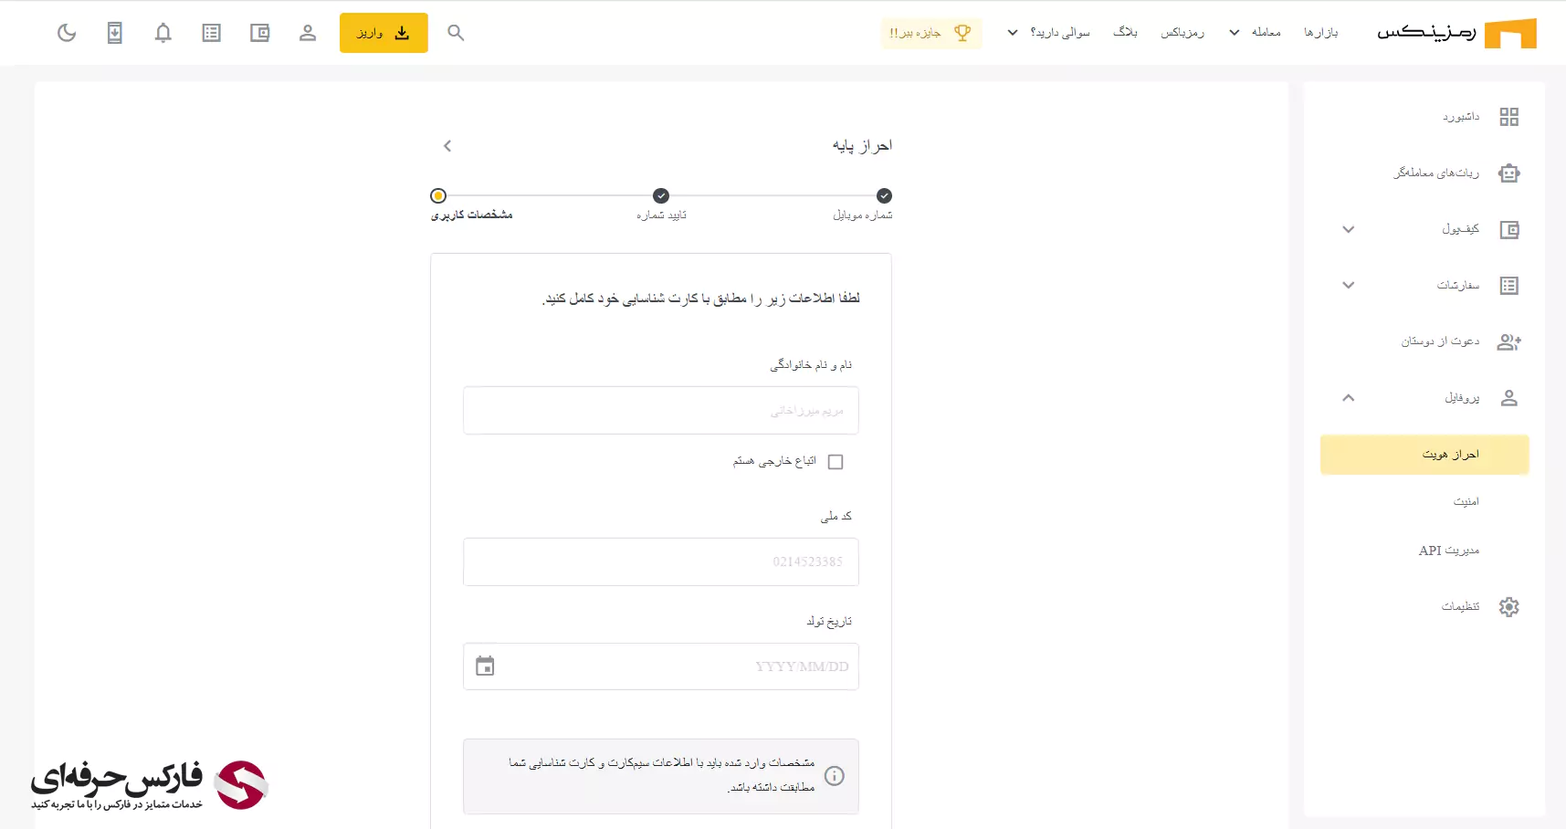Select احراز هویت sidebar item
The height and width of the screenshot is (829, 1566).
point(1424,455)
